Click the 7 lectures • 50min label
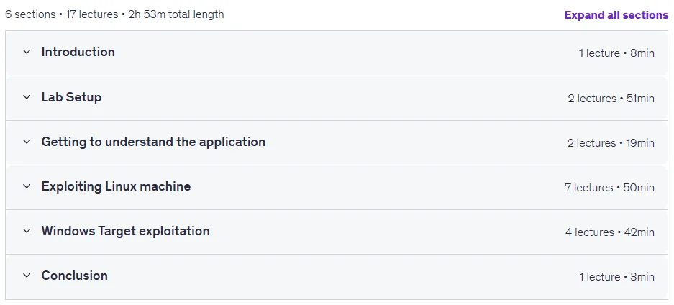 (609, 188)
